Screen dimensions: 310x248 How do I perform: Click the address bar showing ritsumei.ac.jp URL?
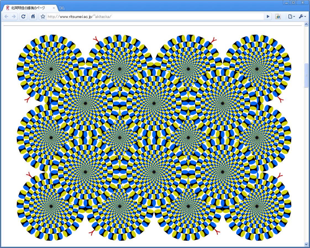pos(155,17)
